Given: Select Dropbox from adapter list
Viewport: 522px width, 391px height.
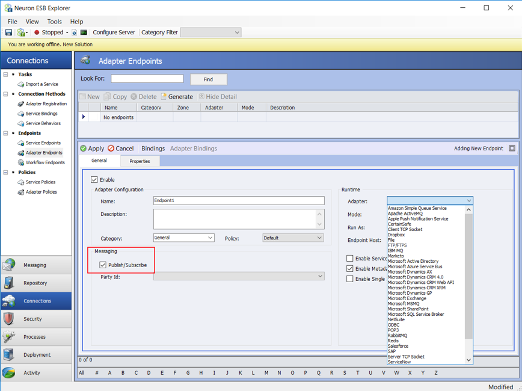Looking at the screenshot, I should (396, 235).
